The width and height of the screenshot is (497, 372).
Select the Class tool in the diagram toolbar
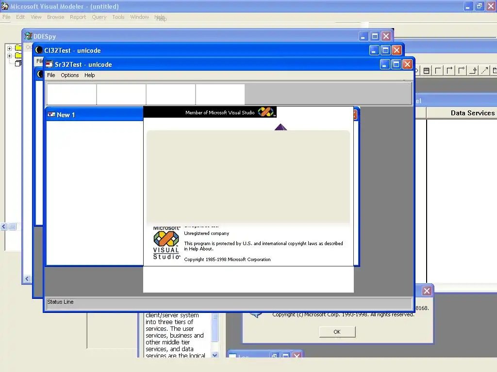point(426,71)
